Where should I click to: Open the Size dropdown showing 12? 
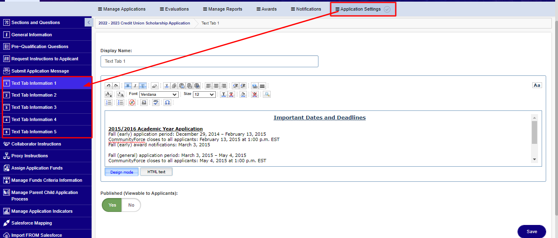(204, 94)
